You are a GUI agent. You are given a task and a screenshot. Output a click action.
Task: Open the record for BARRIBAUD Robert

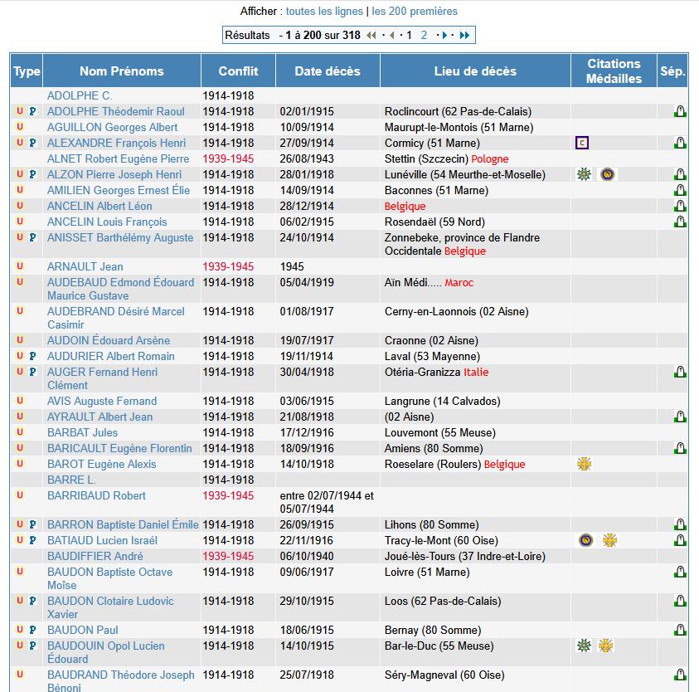coord(96,495)
